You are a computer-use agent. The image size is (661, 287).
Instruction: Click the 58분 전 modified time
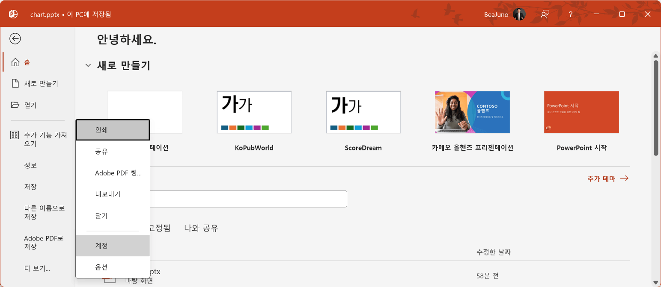click(x=487, y=276)
